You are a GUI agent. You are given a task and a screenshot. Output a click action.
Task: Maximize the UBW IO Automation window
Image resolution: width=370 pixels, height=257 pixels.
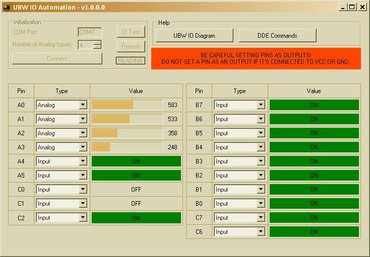click(351, 7)
